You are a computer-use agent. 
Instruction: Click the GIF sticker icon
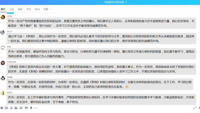(x=7, y=108)
